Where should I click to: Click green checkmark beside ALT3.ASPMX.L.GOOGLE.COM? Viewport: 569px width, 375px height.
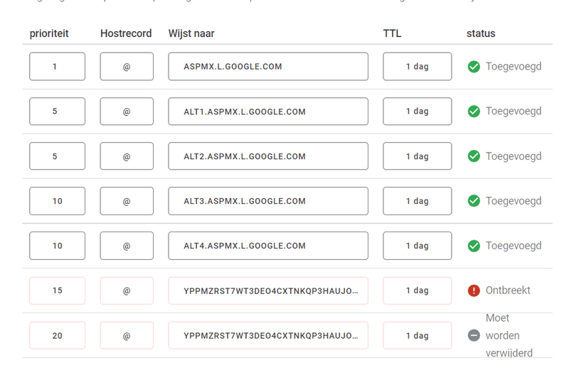pyautogui.click(x=474, y=201)
